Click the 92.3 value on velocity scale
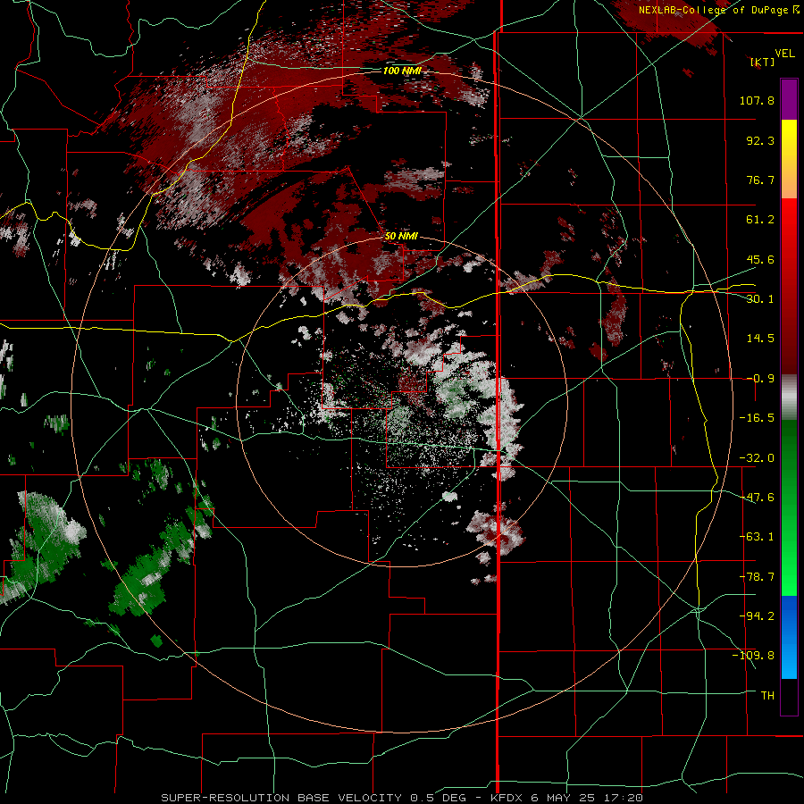The image size is (804, 804). [760, 140]
